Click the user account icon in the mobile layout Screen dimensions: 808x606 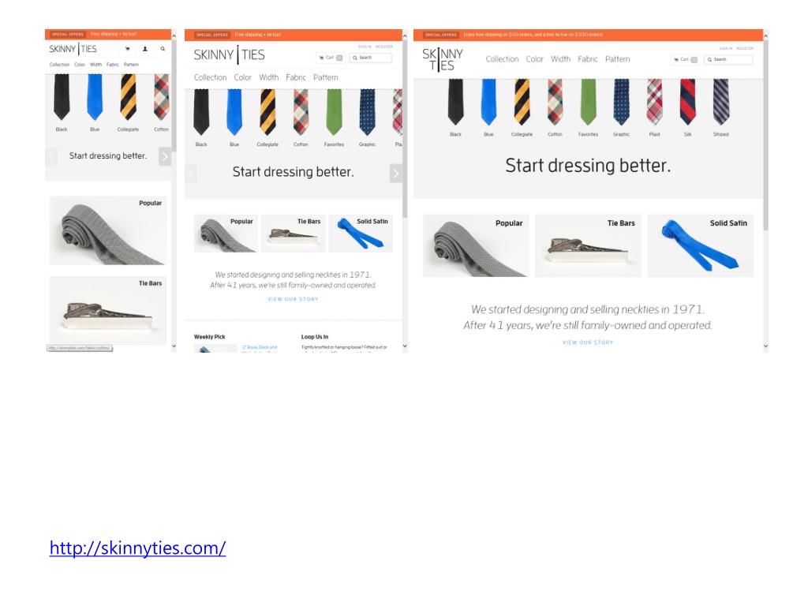(145, 49)
